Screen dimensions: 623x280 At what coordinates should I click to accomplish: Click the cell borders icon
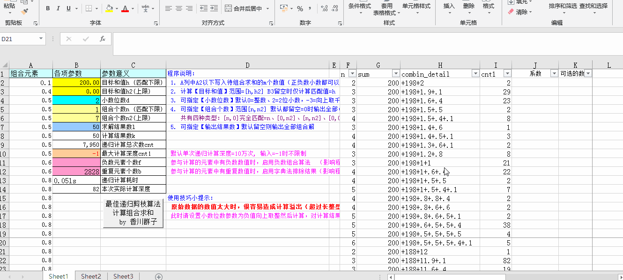coord(89,8)
